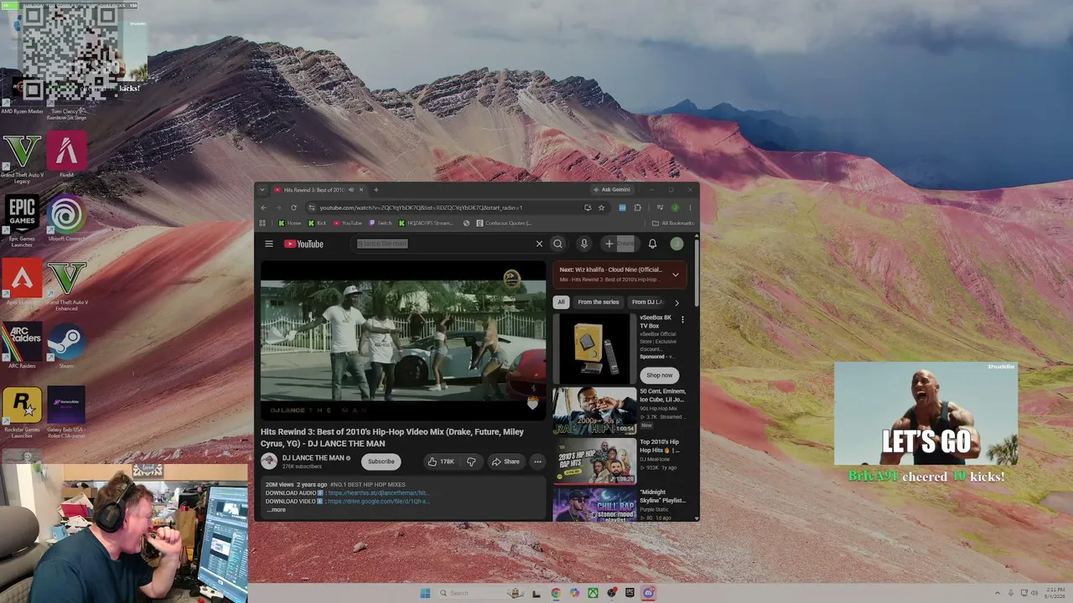The height and width of the screenshot is (603, 1073).
Task: Open Rockstar Games Launcher shortcut
Action: click(21, 411)
